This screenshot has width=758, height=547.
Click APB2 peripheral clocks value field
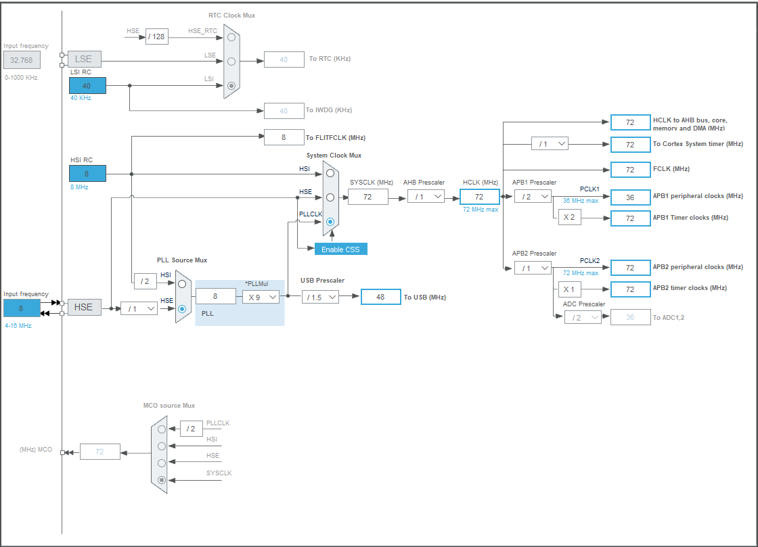click(x=630, y=268)
